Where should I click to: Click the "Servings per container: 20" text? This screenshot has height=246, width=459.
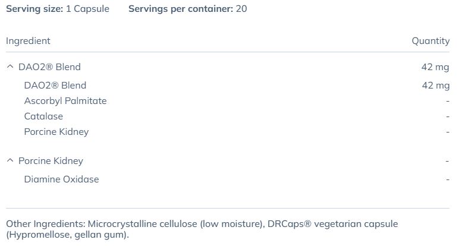point(187,9)
